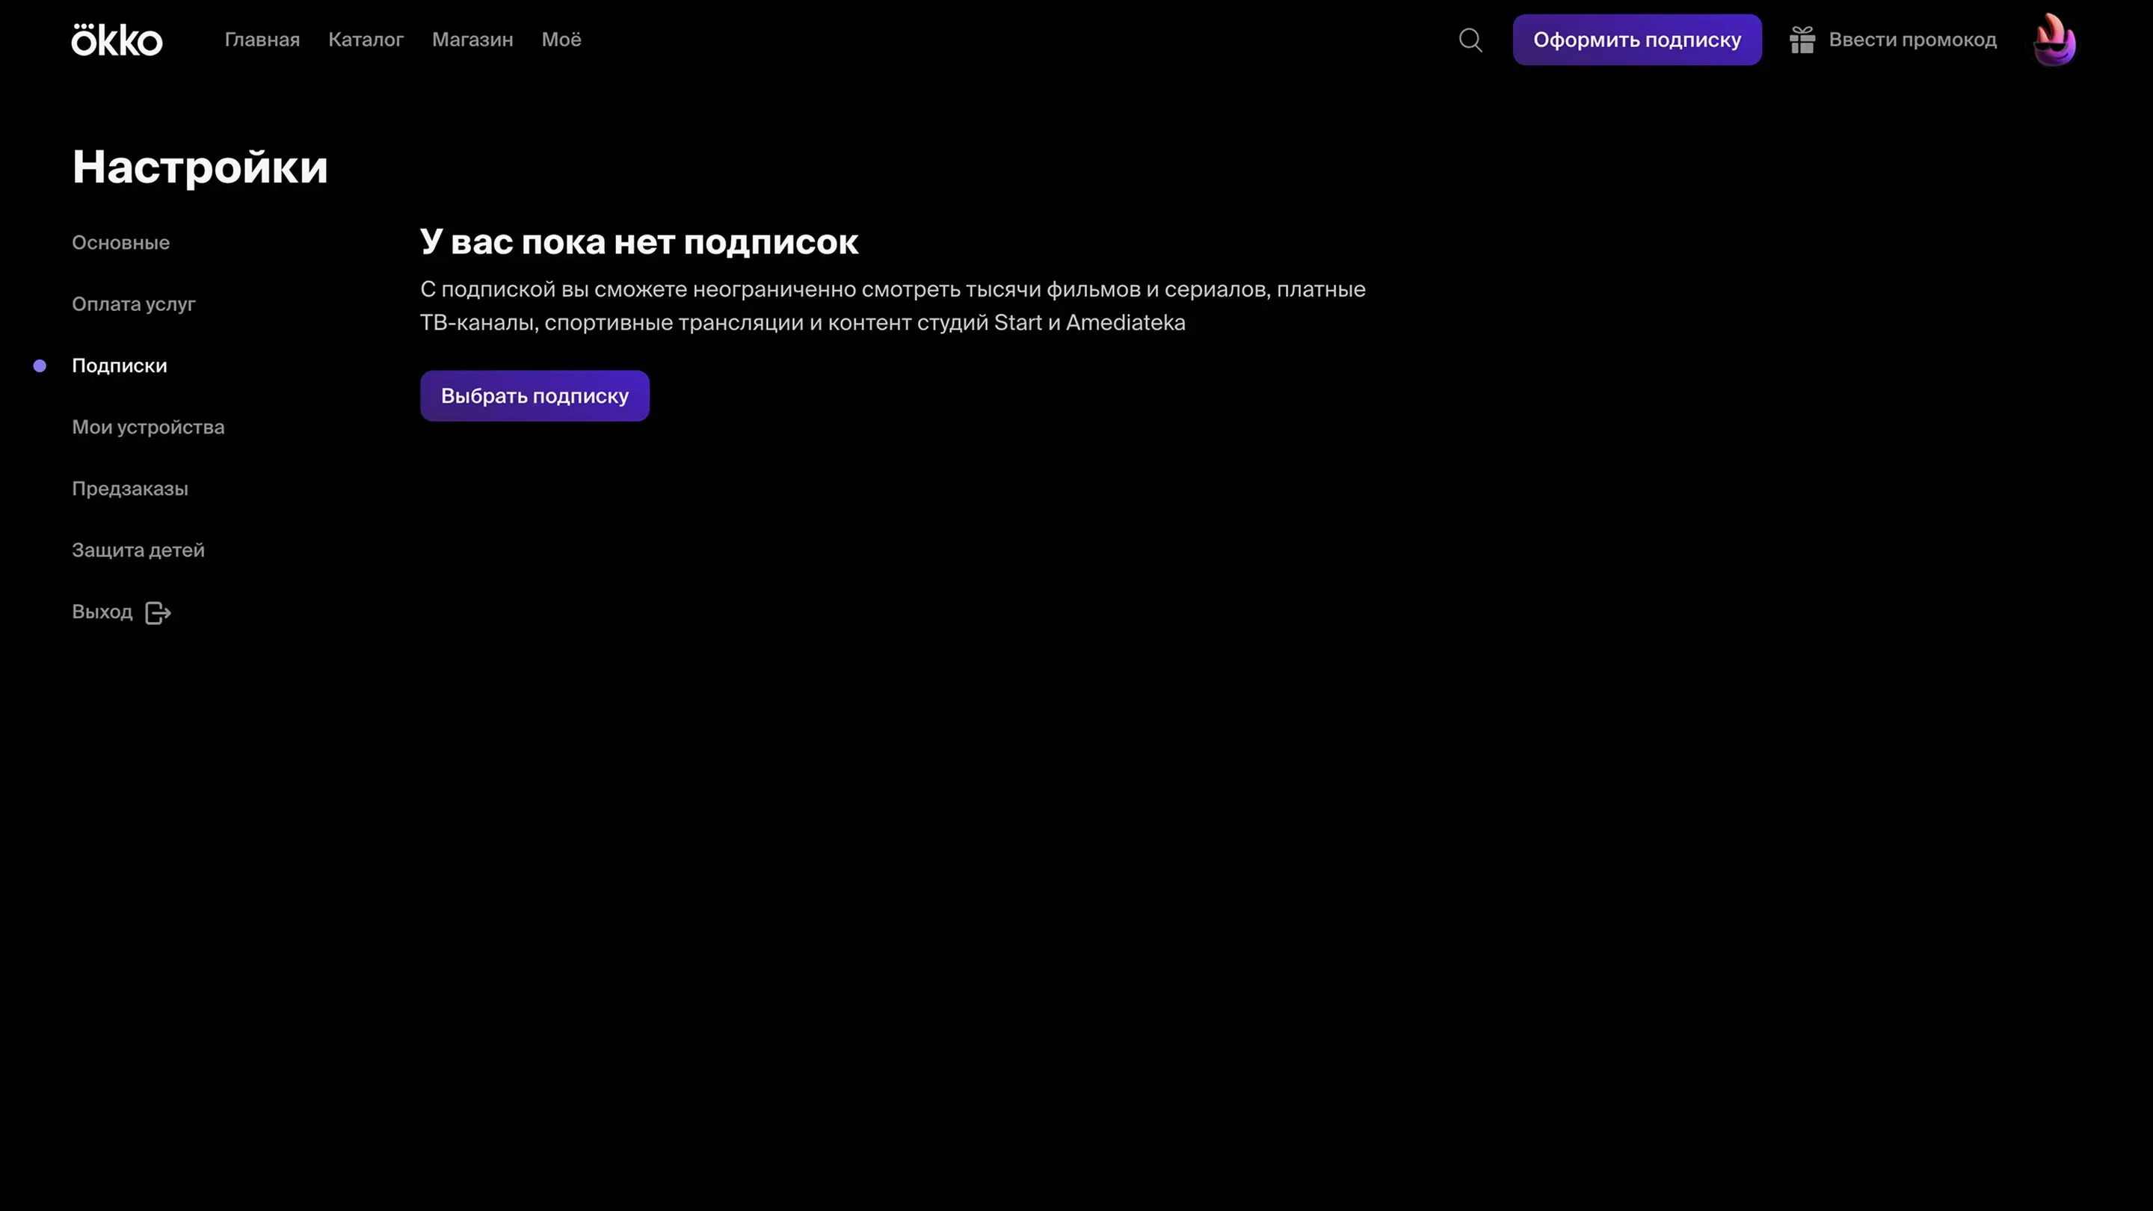The image size is (2153, 1211).
Task: Click the gift promo code icon
Action: coord(1802,40)
